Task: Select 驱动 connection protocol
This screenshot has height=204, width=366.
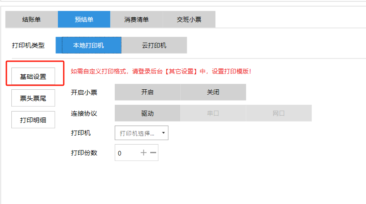Action: coord(147,113)
